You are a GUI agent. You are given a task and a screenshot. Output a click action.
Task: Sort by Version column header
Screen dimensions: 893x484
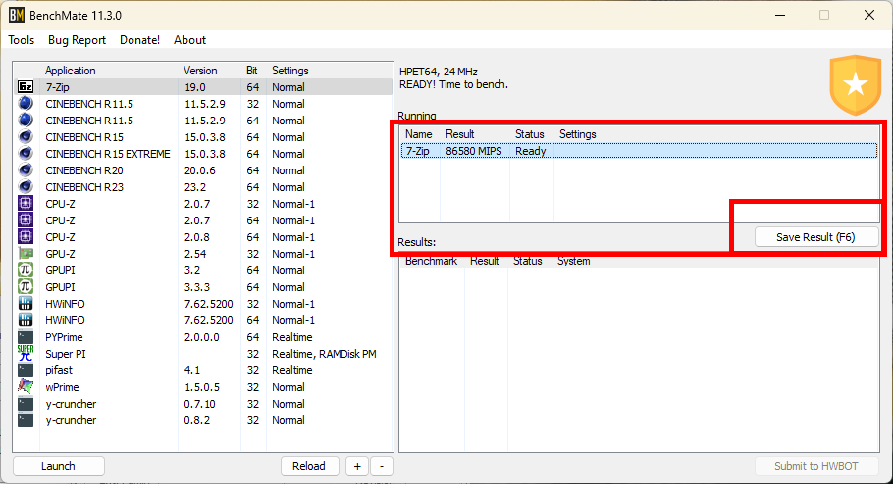(200, 71)
